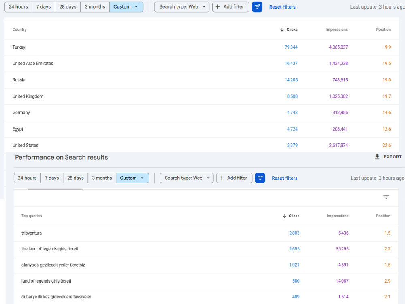The height and width of the screenshot is (304, 405).
Task: Open the upper Search type: Web dropdown
Action: pos(181,7)
